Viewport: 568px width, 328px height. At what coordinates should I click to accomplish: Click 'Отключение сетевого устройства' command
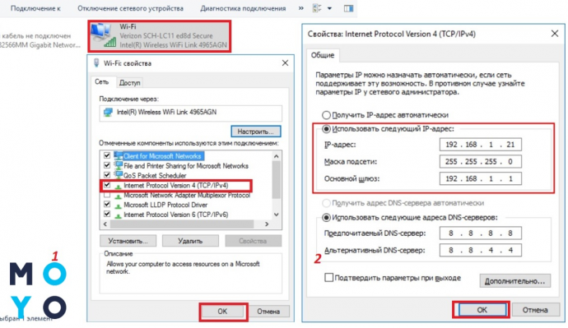coord(130,8)
